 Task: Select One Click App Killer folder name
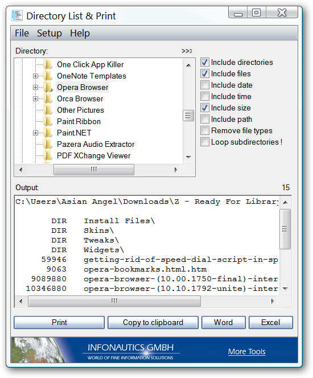90,64
